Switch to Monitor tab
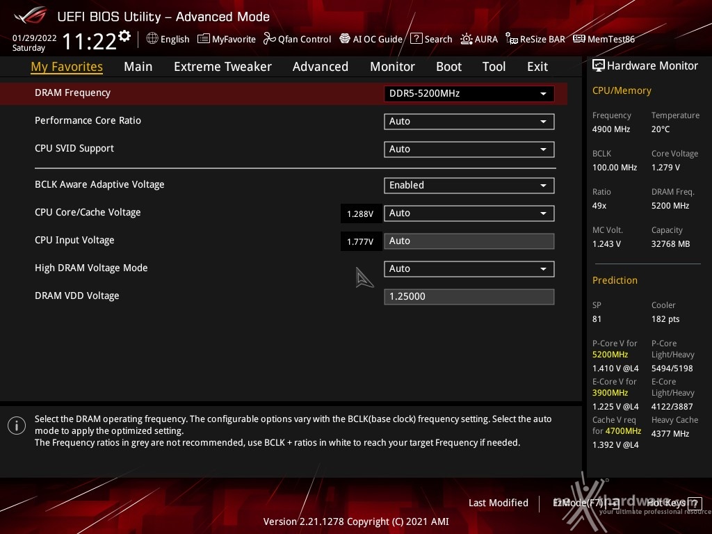The image size is (712, 534). [392, 67]
